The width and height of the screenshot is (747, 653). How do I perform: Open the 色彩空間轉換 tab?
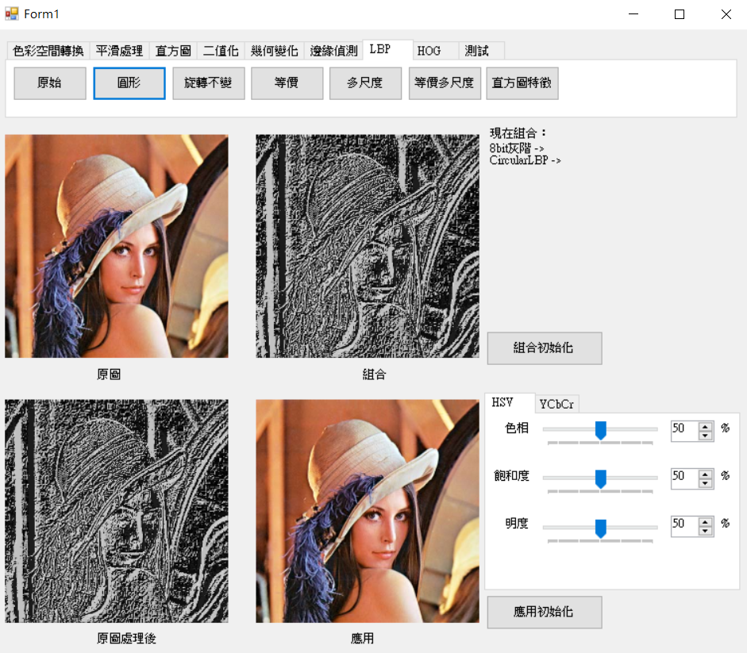(x=48, y=51)
